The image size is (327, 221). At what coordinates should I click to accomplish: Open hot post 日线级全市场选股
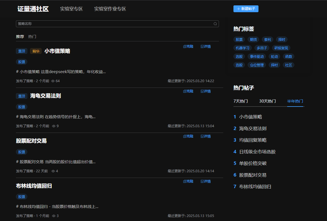257,152
